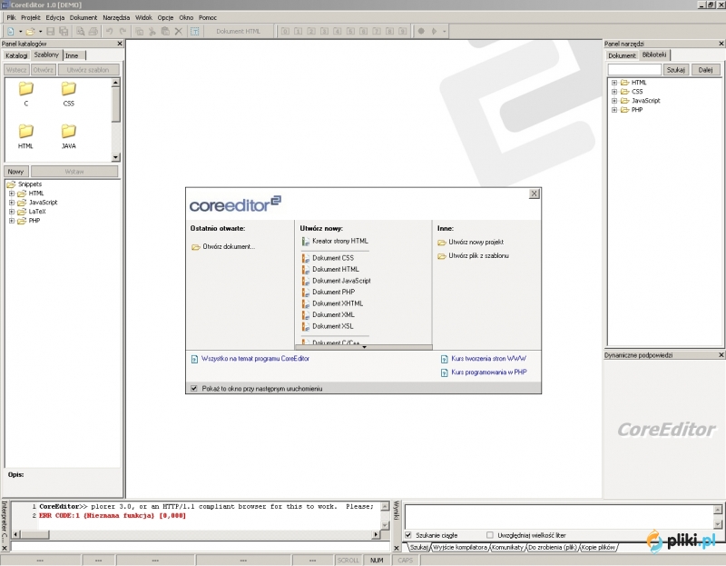Click the Save all toolbar icon
726x566 pixels.
tap(64, 32)
